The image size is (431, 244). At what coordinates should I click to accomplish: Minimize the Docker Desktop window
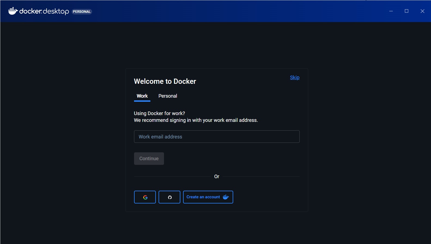pyautogui.click(x=391, y=11)
